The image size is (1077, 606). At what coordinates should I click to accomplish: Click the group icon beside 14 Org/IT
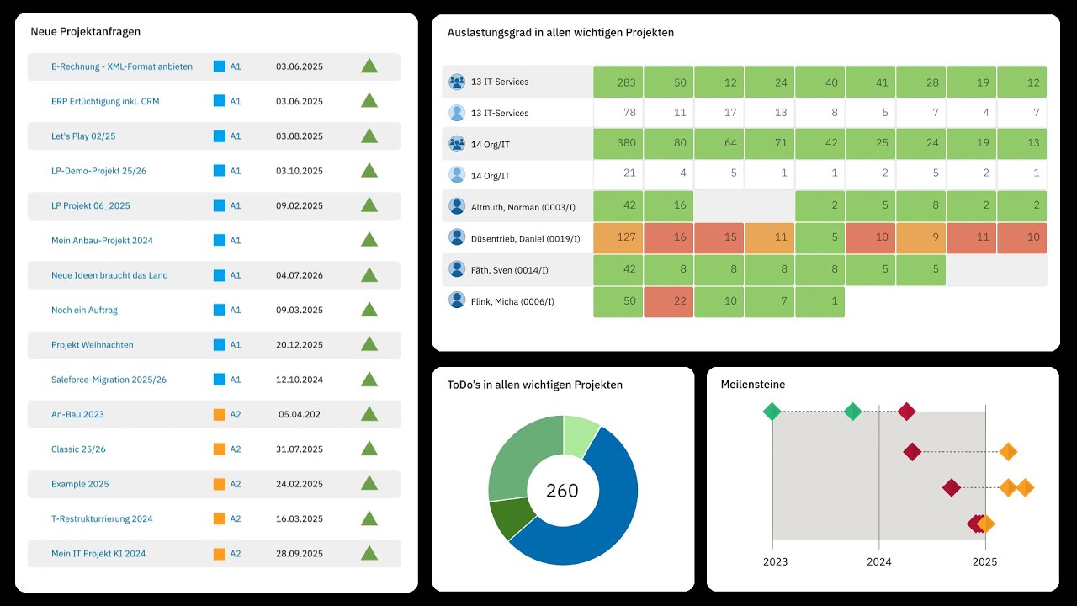(x=457, y=144)
